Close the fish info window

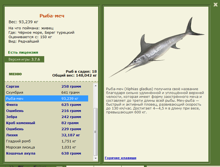(215, 4)
